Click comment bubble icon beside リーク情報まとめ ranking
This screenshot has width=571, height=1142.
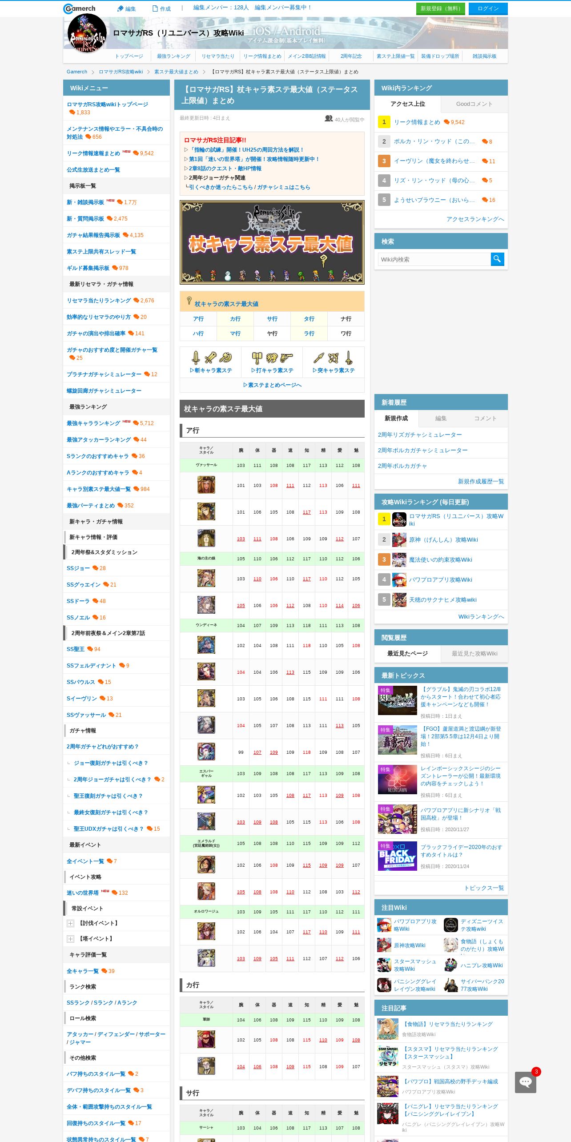point(446,122)
